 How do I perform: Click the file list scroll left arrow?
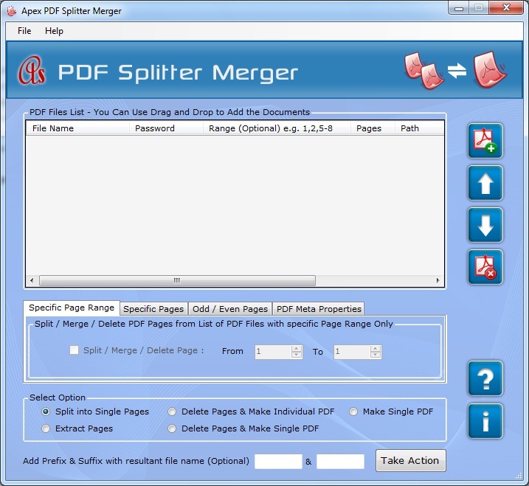pyautogui.click(x=32, y=280)
